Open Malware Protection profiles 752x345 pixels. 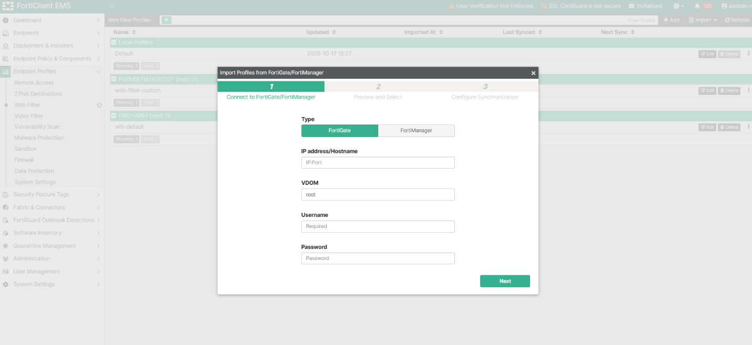(39, 138)
